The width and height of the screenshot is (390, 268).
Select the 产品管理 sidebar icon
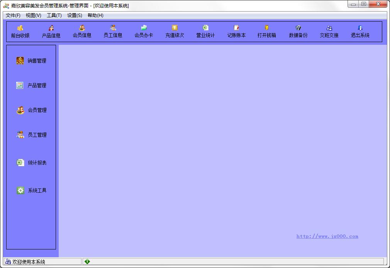tap(20, 85)
